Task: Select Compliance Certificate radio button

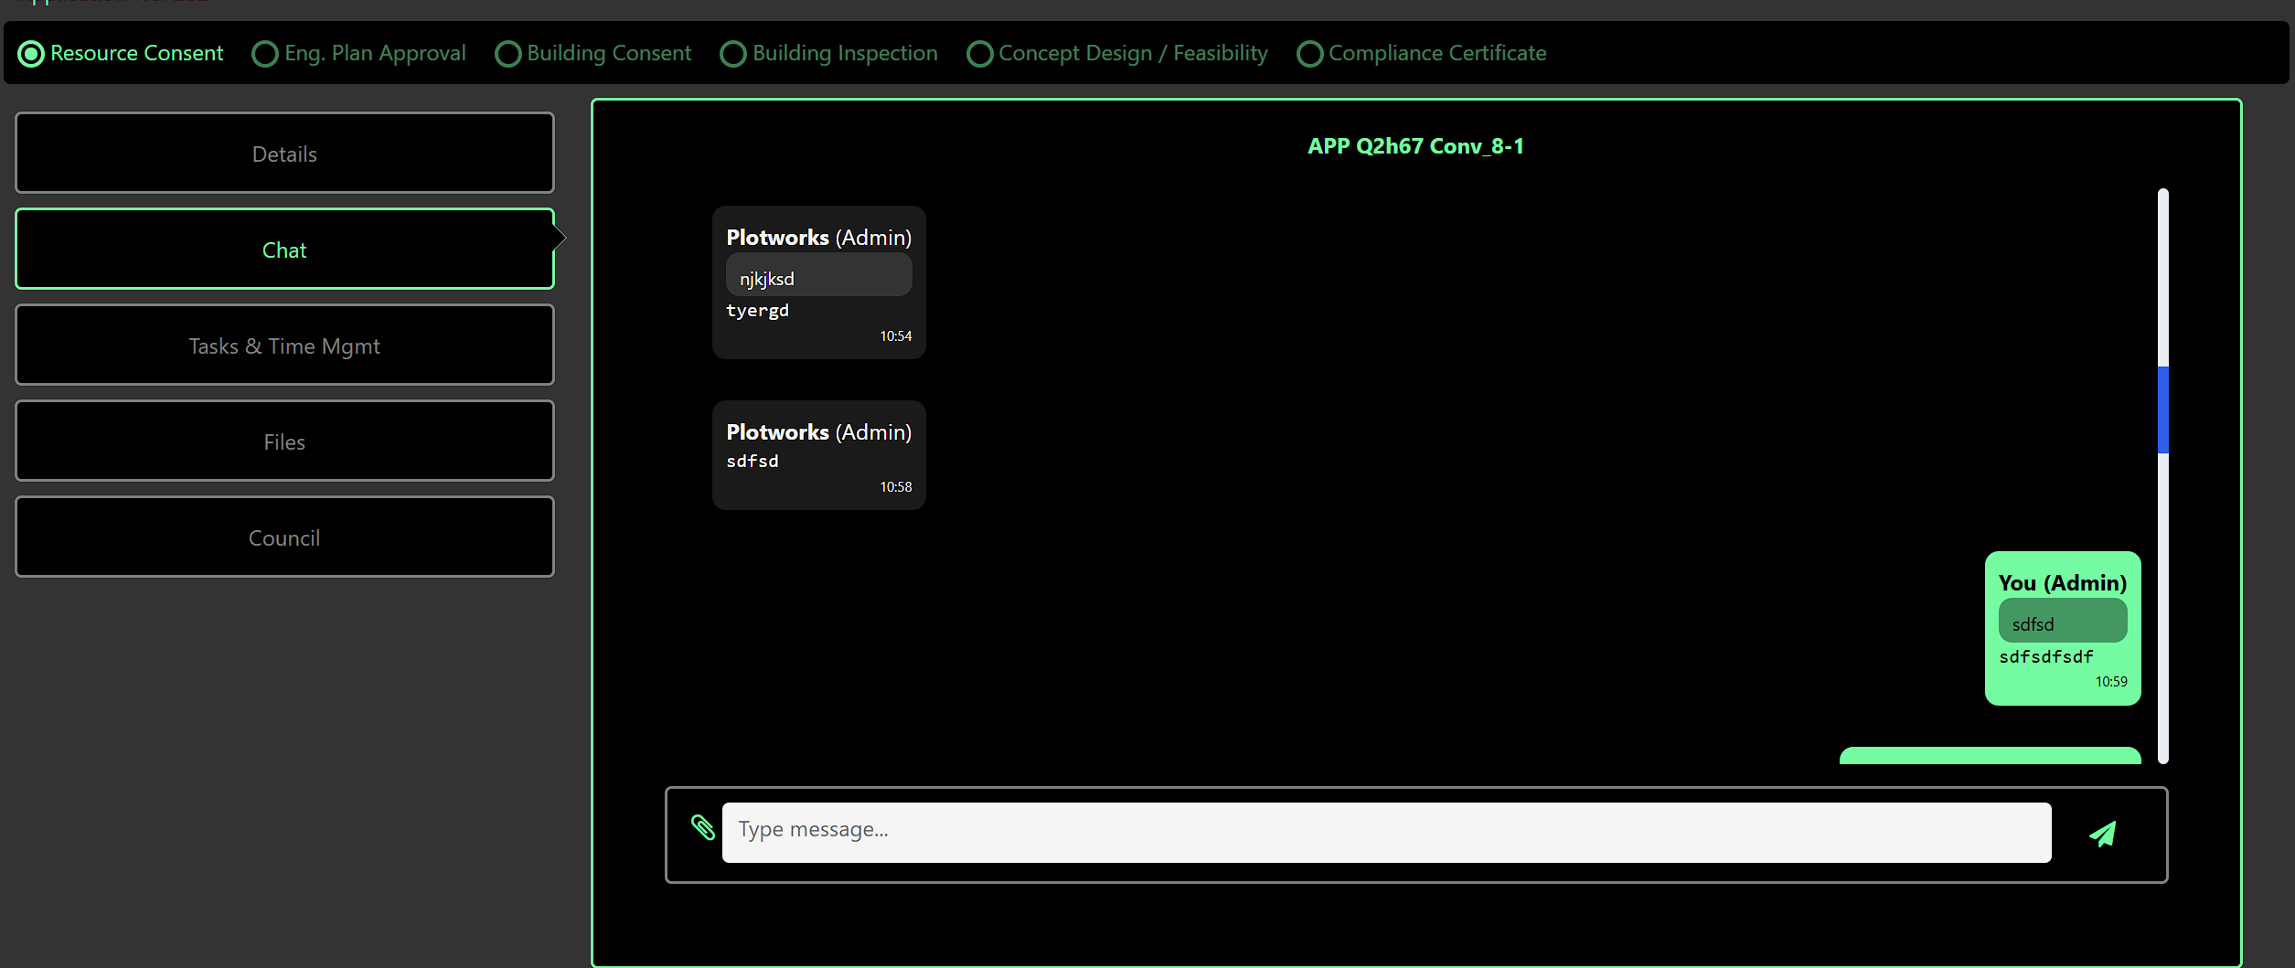Action: (x=1309, y=54)
